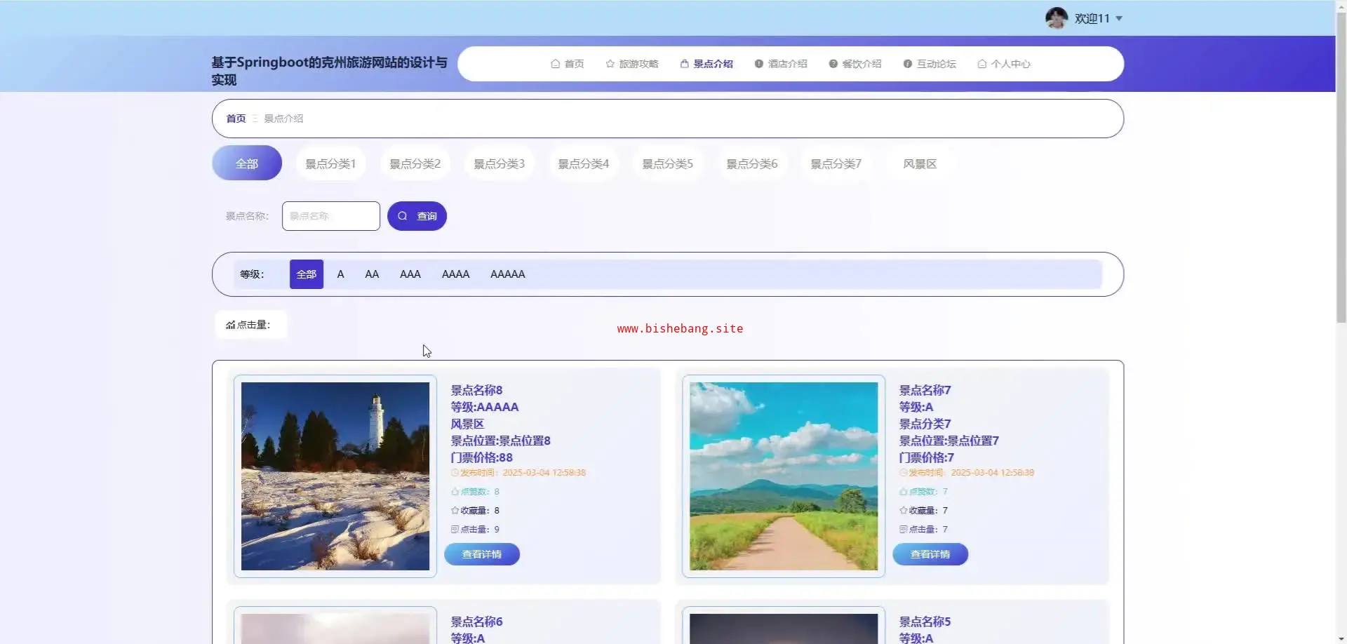
Task: Open the 首页 navigation menu item
Action: pyautogui.click(x=567, y=64)
